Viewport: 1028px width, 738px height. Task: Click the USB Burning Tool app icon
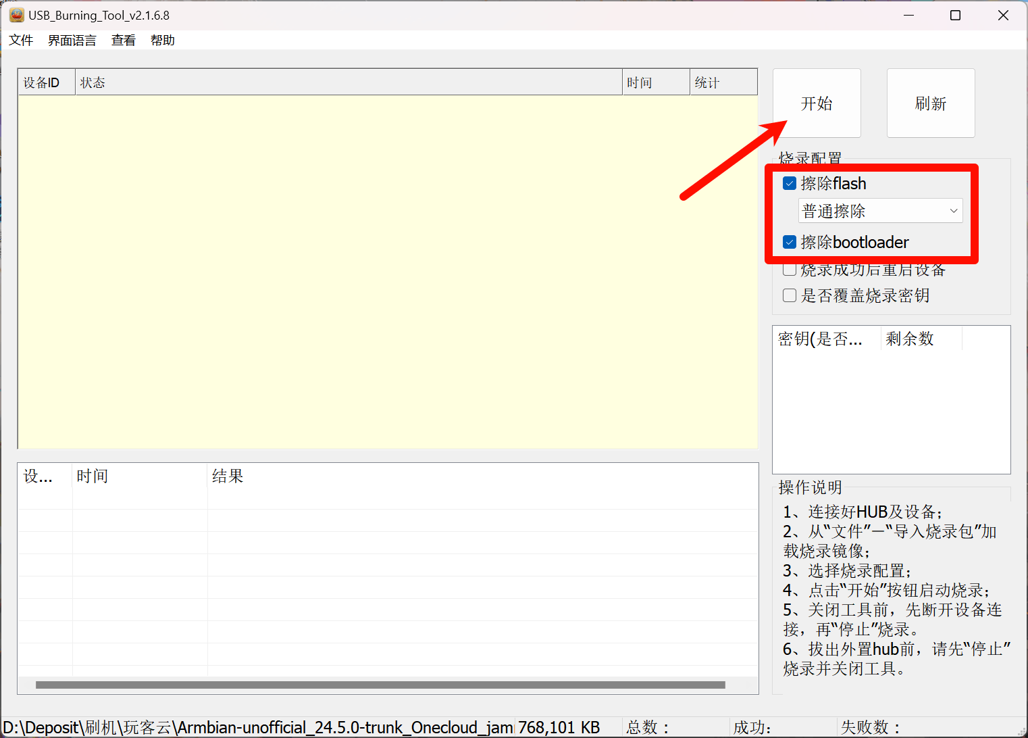coord(16,15)
